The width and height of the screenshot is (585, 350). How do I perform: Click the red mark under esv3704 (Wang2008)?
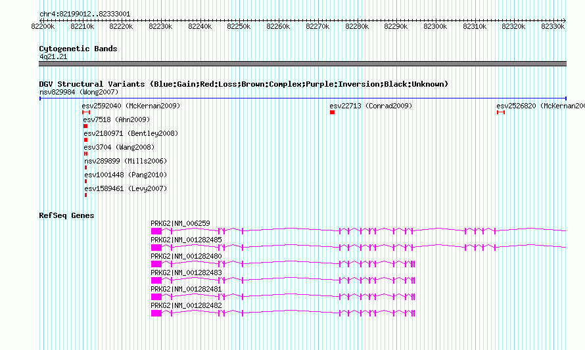(86, 154)
